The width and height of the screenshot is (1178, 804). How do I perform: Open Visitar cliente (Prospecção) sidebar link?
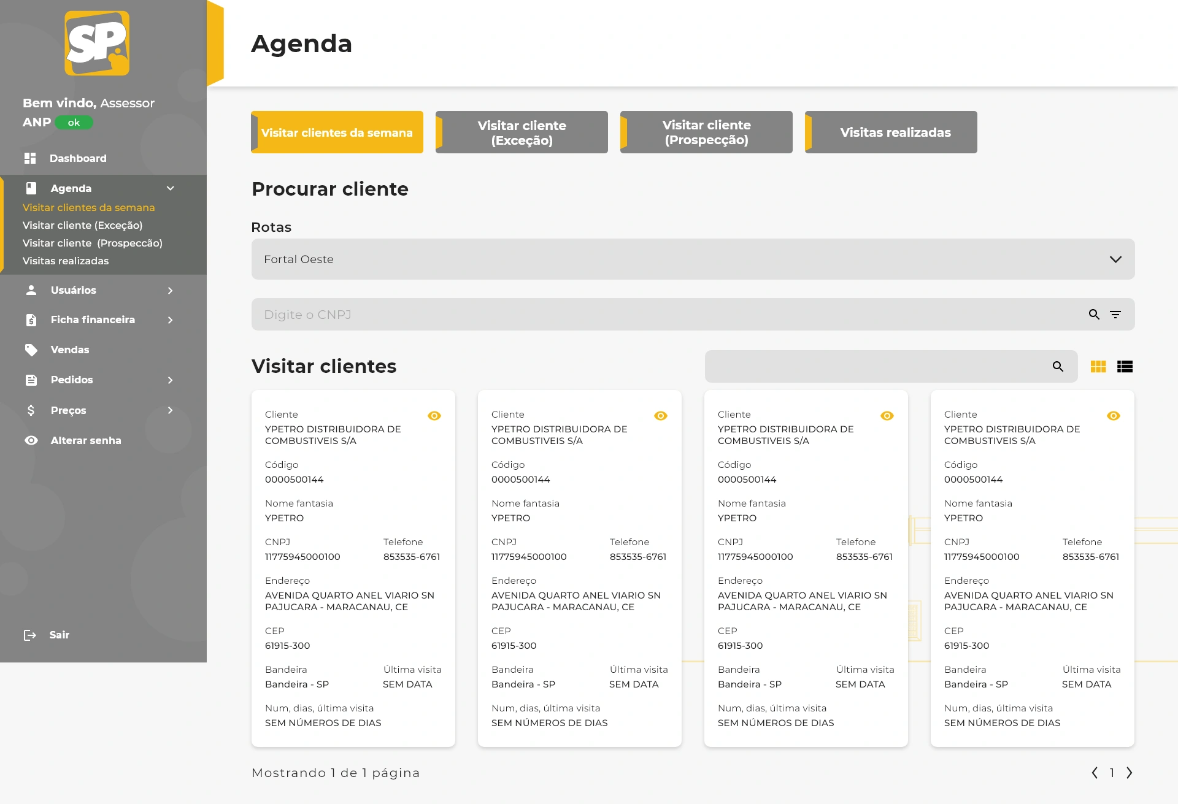(x=93, y=243)
